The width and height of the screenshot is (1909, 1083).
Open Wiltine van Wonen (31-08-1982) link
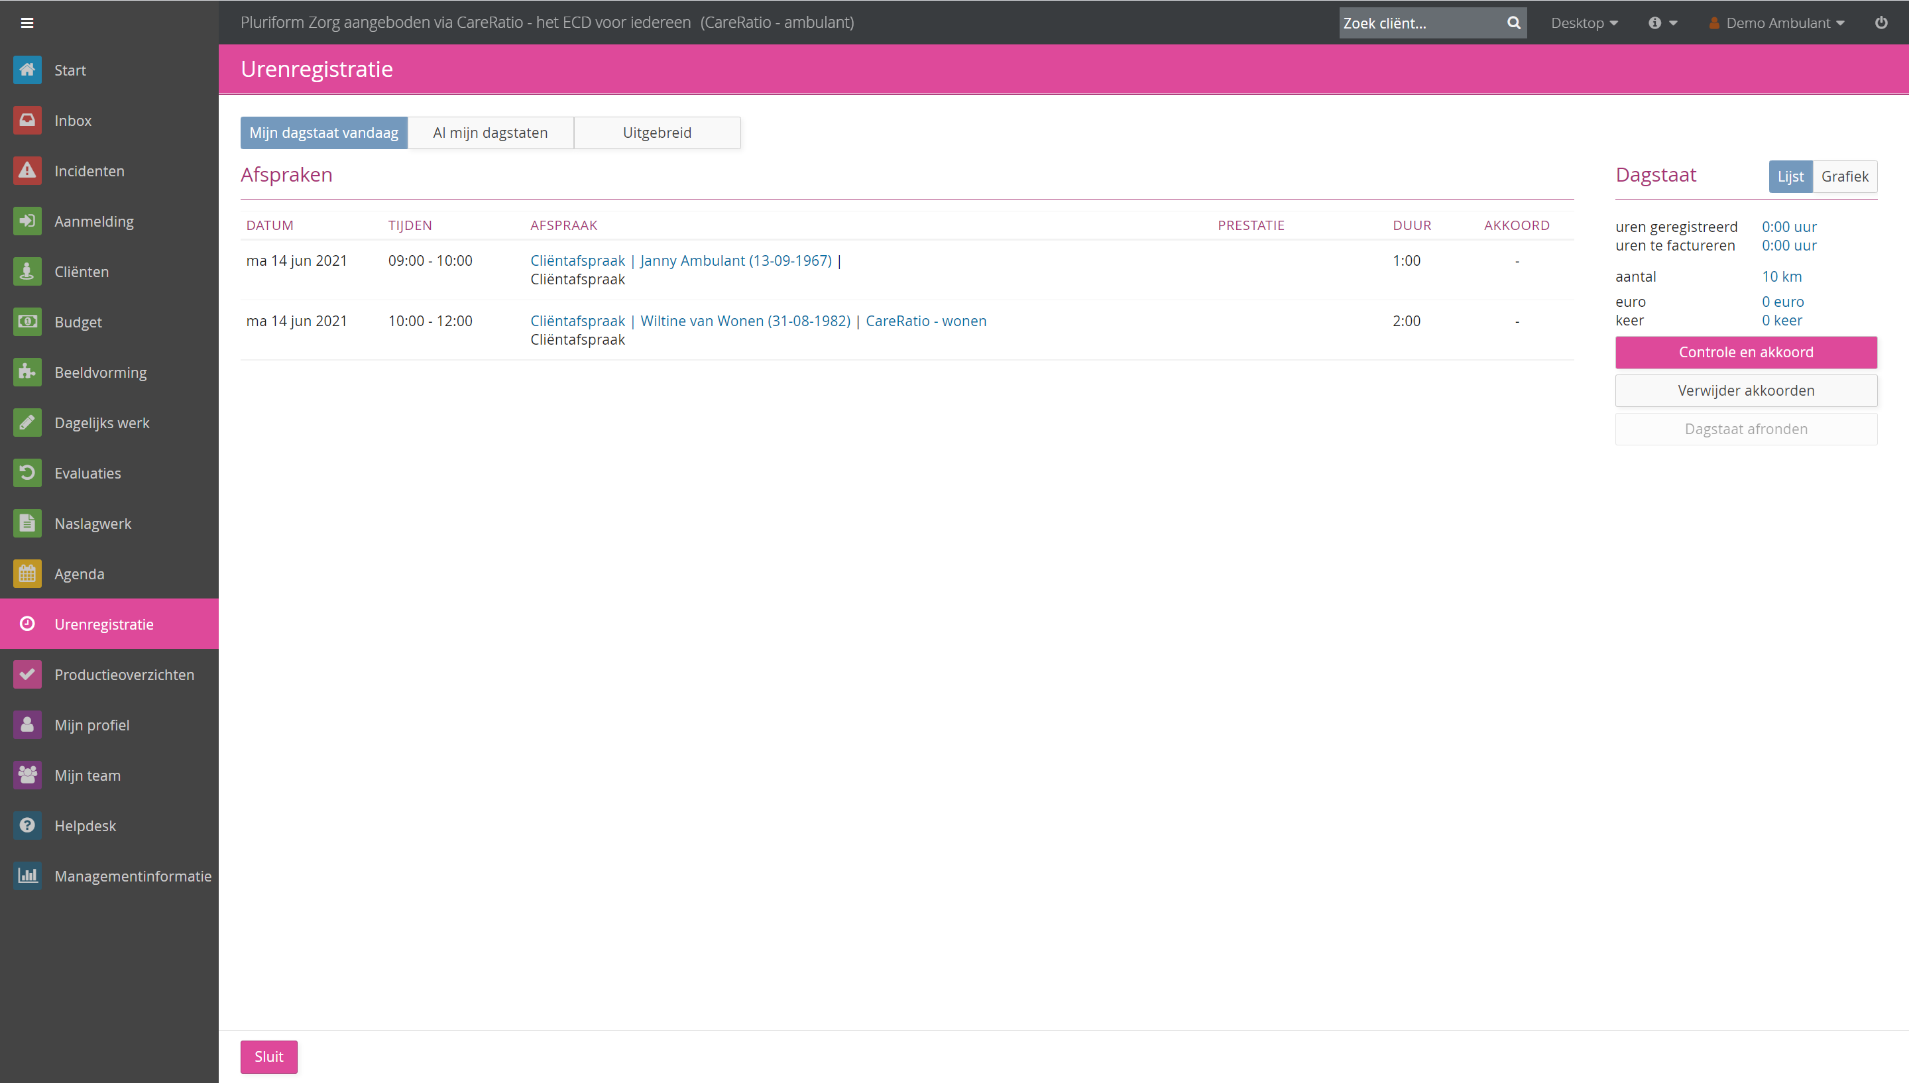point(745,321)
